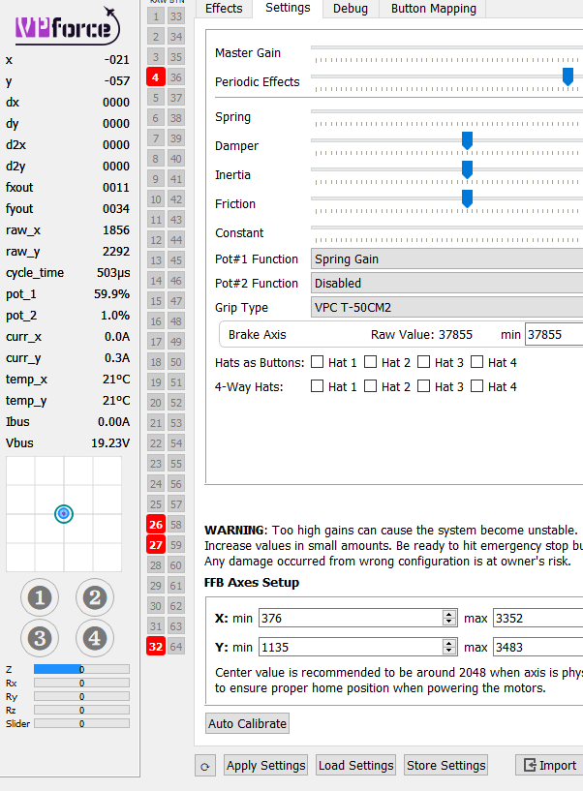
Task: Increment Y min value with up arrow
Action: click(448, 643)
